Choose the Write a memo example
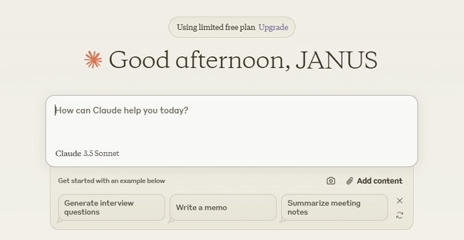 tap(223, 207)
